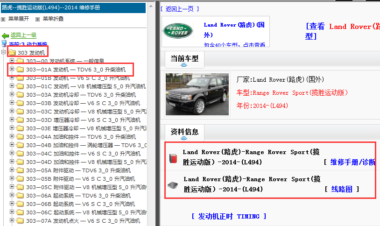Click the folder icon for 303-03E 增压器冷却
Image resolution: width=380 pixels, height=226 pixels.
tap(20, 128)
